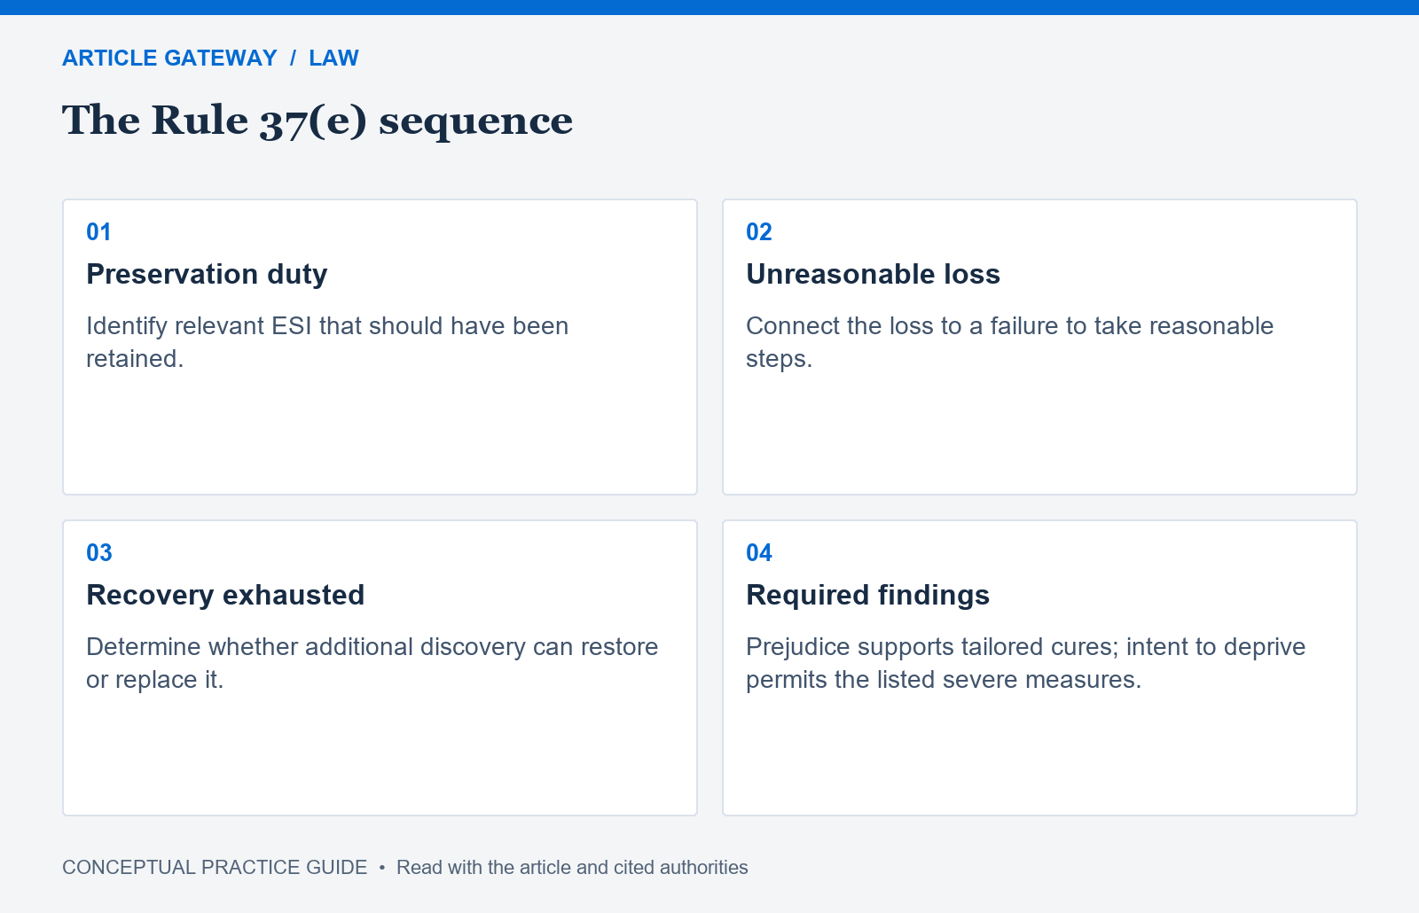Click step number 03

(x=99, y=553)
